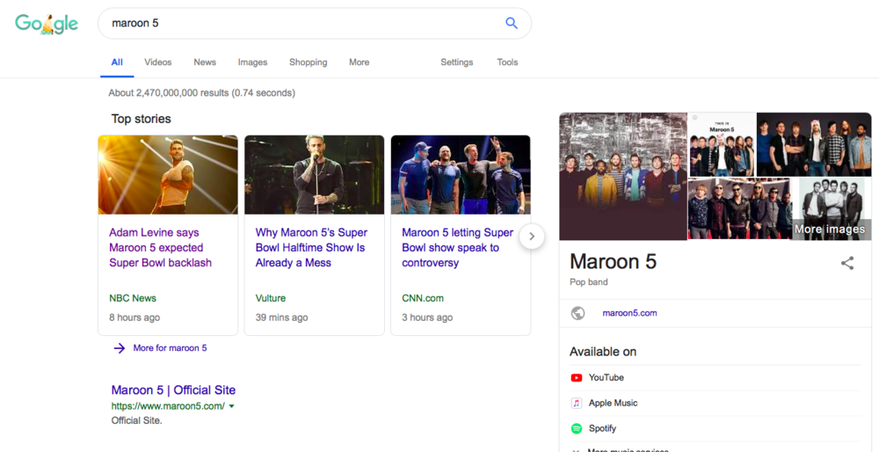Click the Spotify icon
Screen dimensions: 879x452
coord(577,428)
